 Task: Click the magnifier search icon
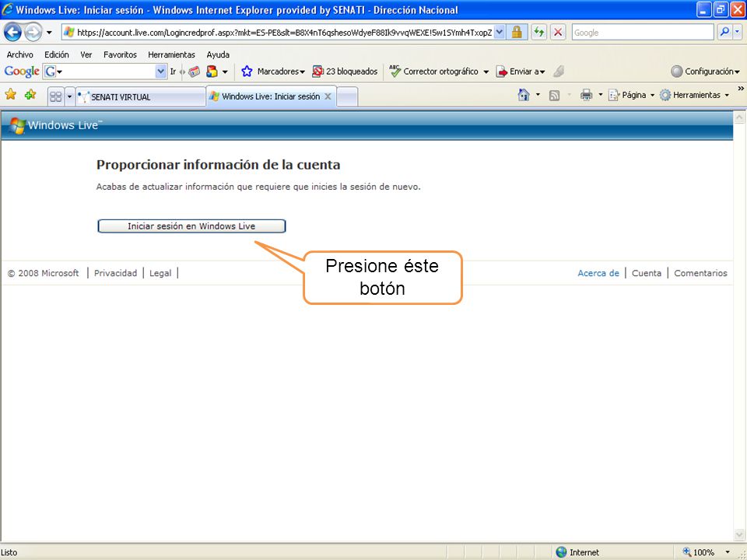724,33
